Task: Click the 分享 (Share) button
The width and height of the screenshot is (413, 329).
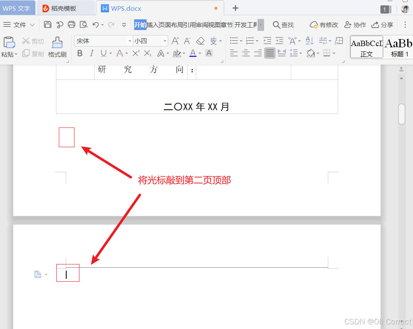Action: point(382,25)
